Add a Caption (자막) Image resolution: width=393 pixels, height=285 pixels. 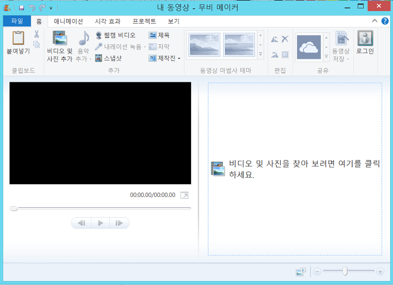pyautogui.click(x=159, y=47)
